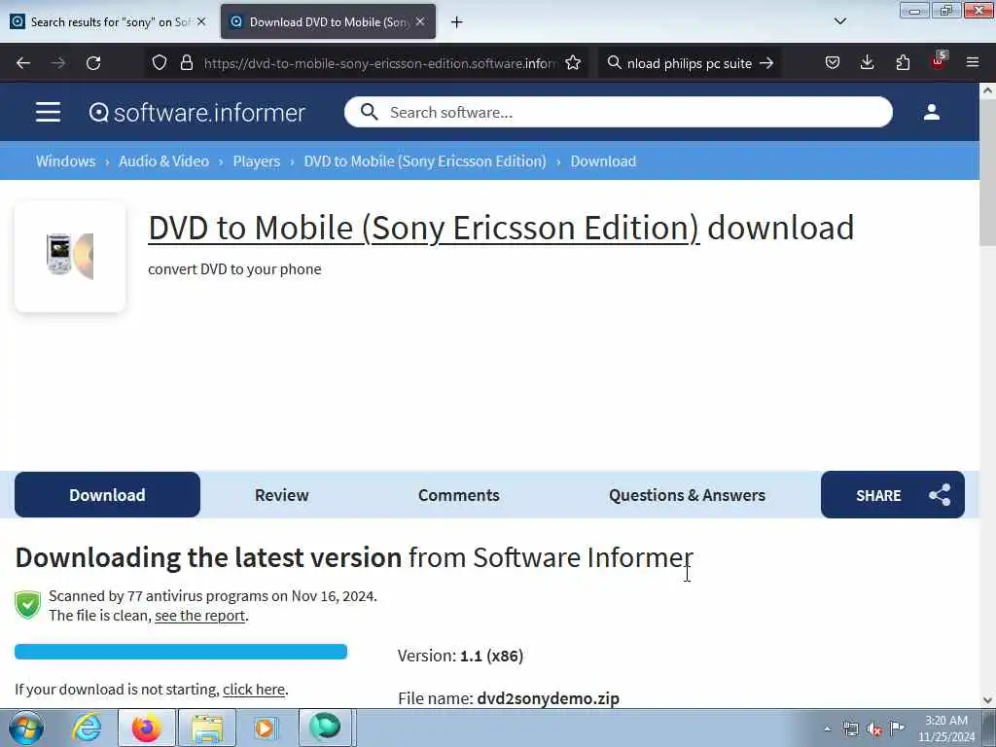Viewport: 996px width, 747px height.
Task: Click the green circular app taskbar icon
Action: (x=325, y=728)
